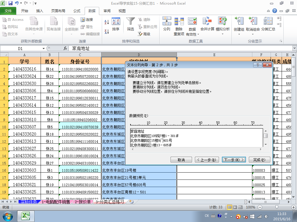The height and width of the screenshot is (222, 297).
Task: Click the 连接 connections icon
Action: (86, 19)
